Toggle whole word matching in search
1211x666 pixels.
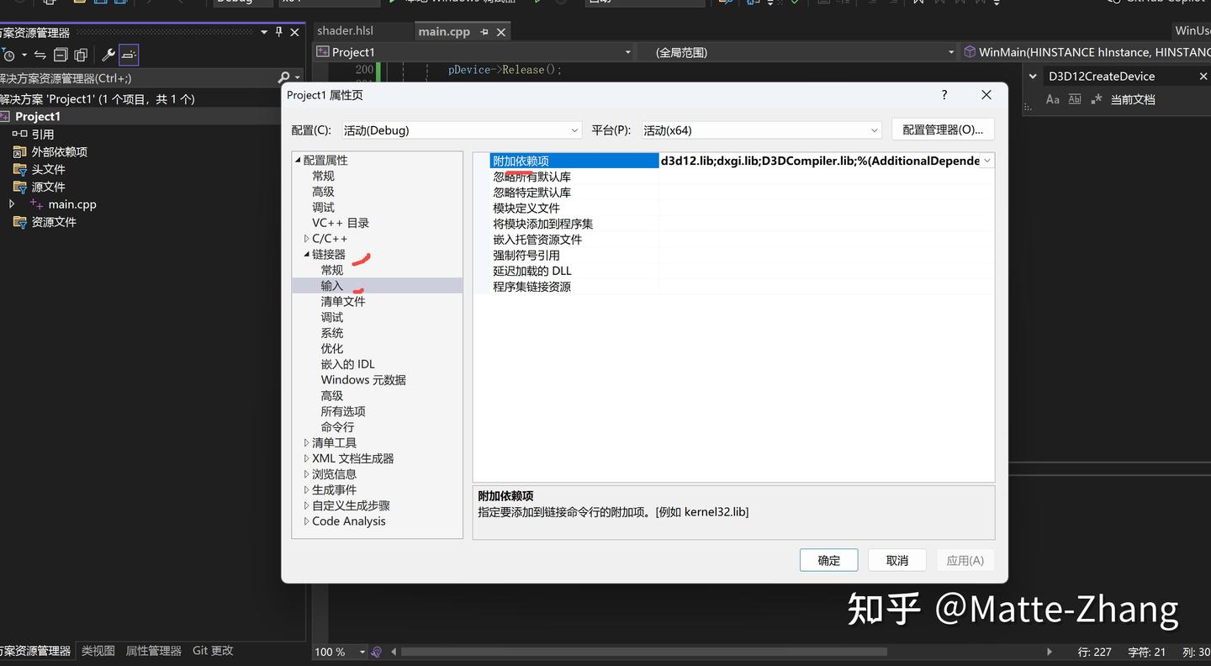click(x=1075, y=99)
